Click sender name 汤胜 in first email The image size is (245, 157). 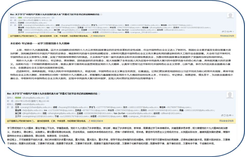[x=20, y=18]
